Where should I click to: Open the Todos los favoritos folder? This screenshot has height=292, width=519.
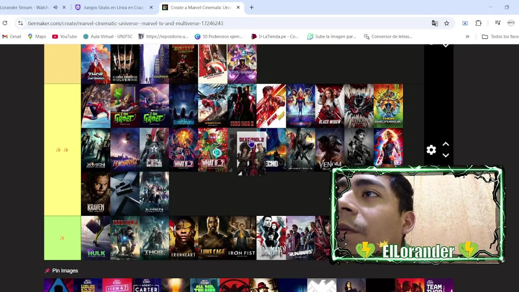pyautogui.click(x=500, y=36)
